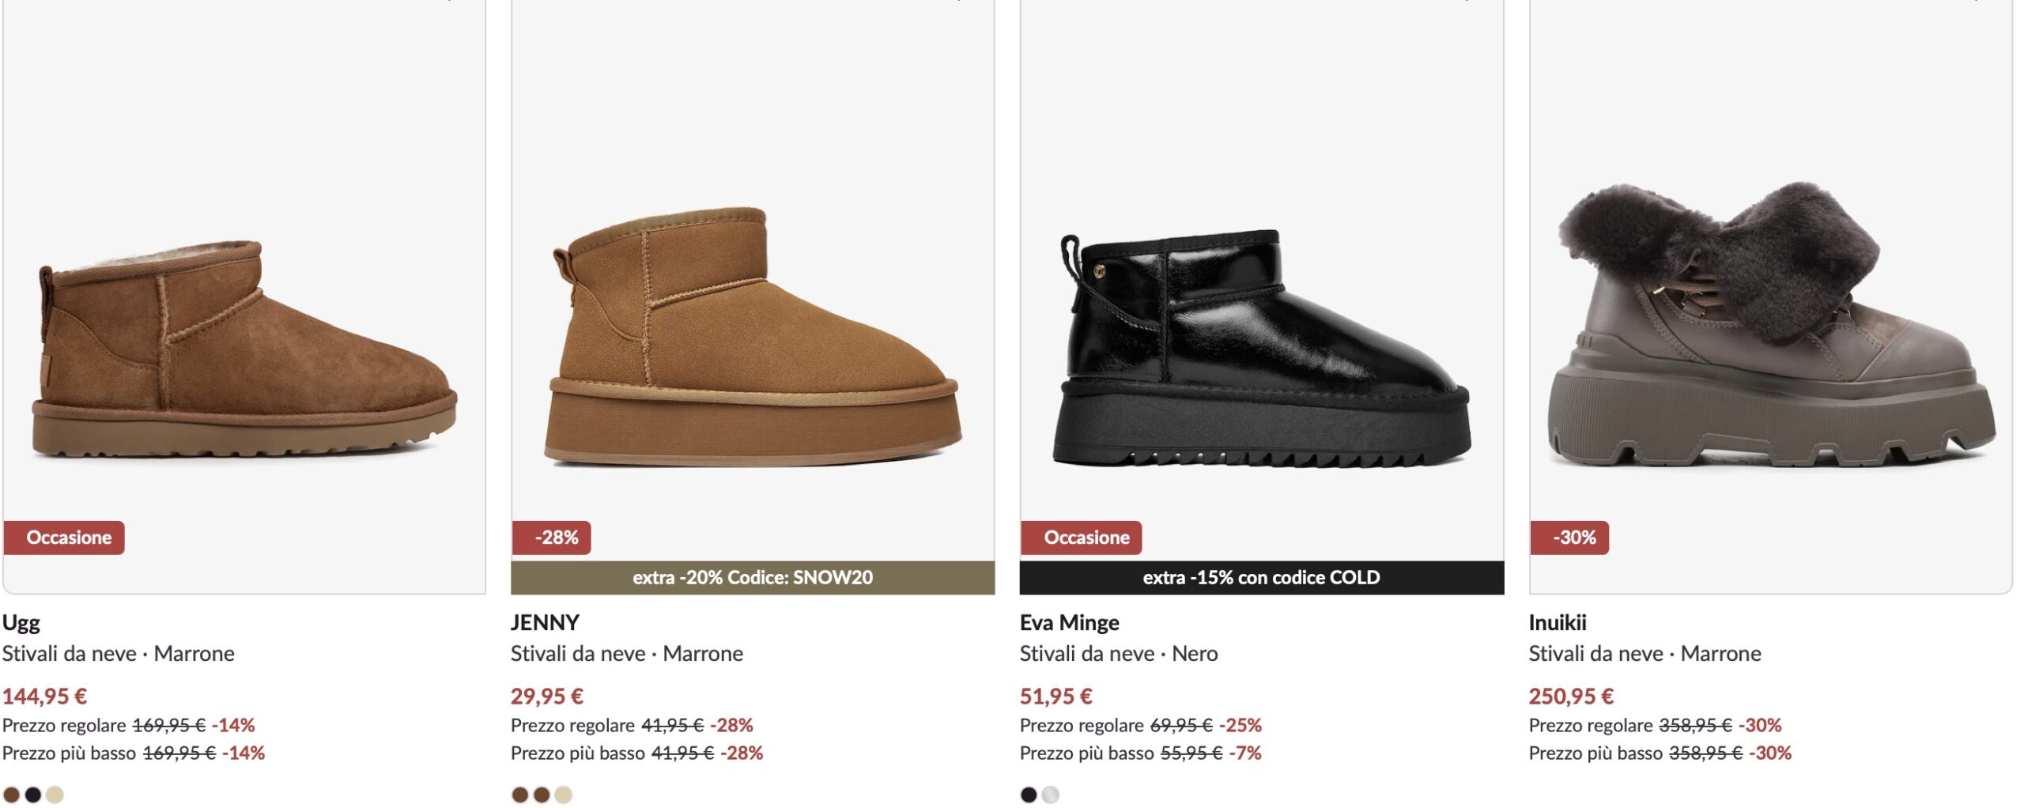
Task: Click the extra -20% SNOW20 promo banner
Action: pyautogui.click(x=753, y=577)
